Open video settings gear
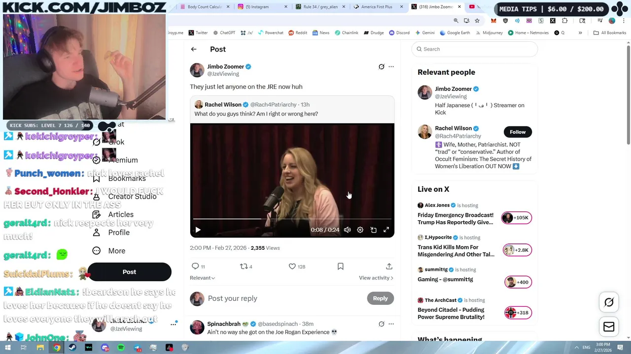 [360, 230]
